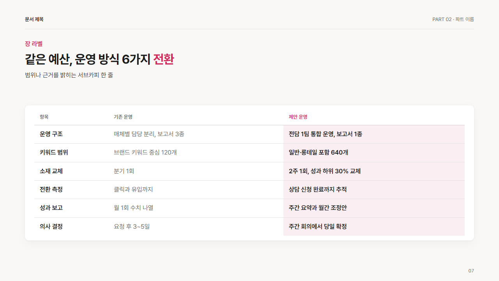499x281 pixels.
Task: Click cell '주간 회의에서 당일 확정'
Action: pyautogui.click(x=318, y=226)
